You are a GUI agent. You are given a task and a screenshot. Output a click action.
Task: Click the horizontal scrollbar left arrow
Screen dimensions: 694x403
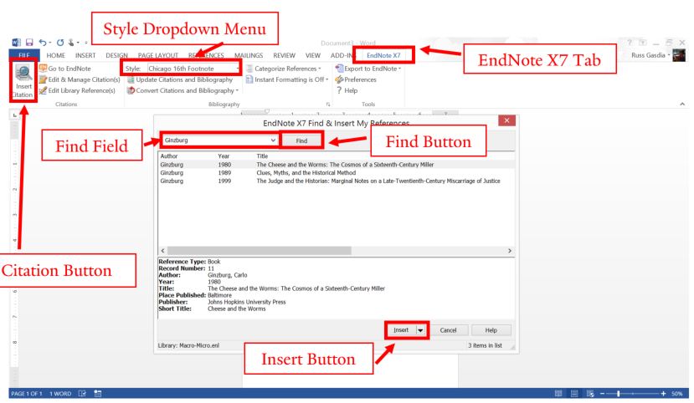(x=163, y=251)
